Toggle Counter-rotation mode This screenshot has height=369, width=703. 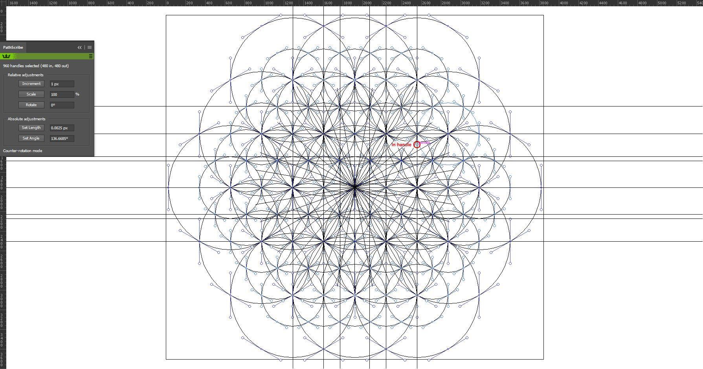pyautogui.click(x=22, y=151)
